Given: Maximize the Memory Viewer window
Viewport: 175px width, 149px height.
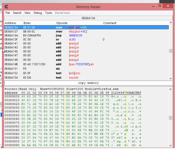Looking at the screenshot, I should click(x=160, y=6).
